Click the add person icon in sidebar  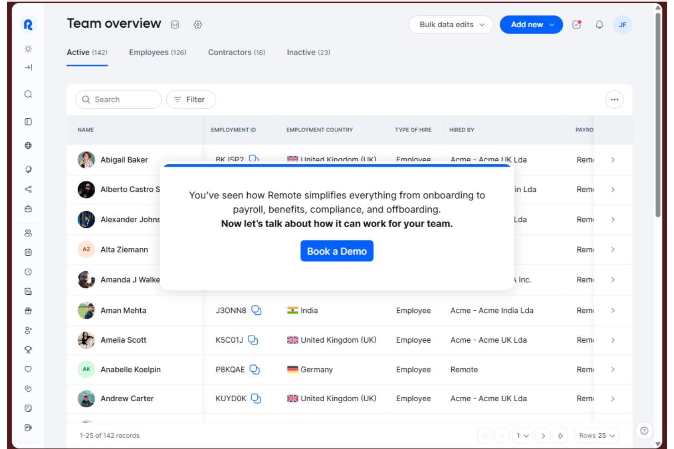28,330
